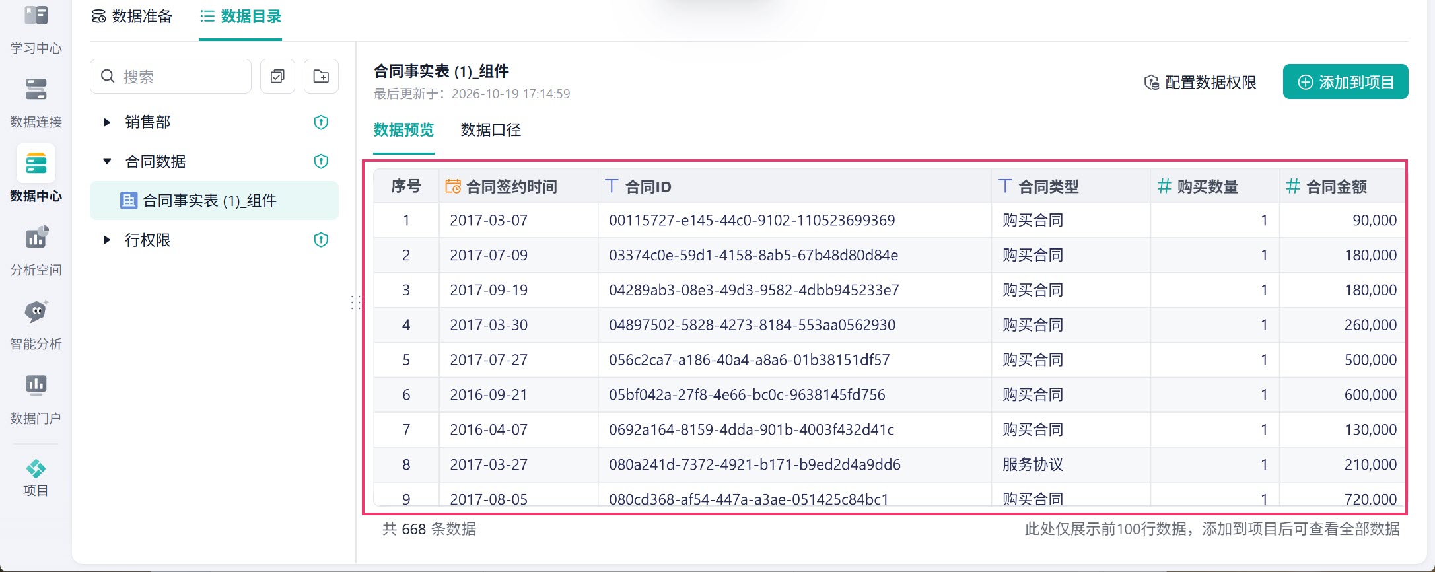Click the panel splitter drag handle dots
The height and width of the screenshot is (572, 1435).
click(355, 303)
